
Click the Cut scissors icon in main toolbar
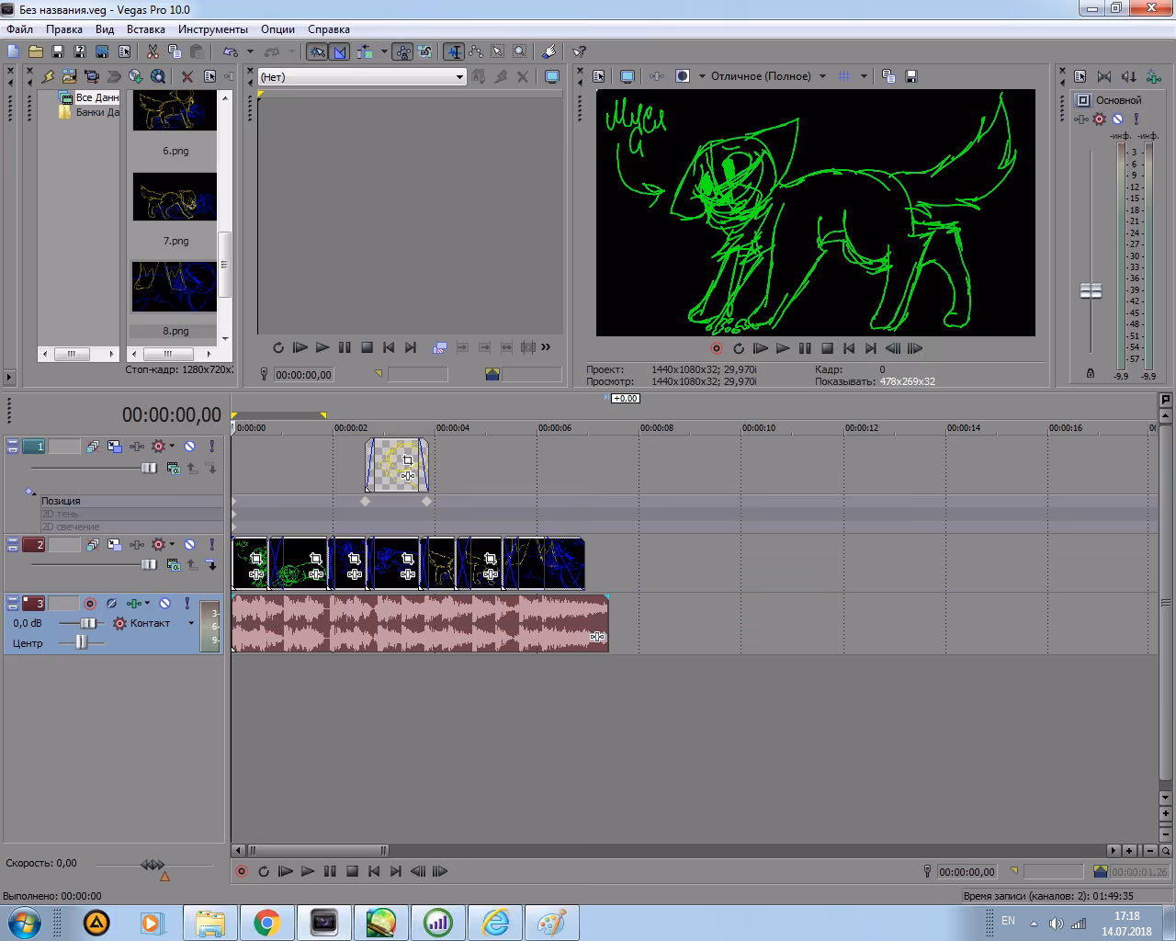[x=153, y=51]
